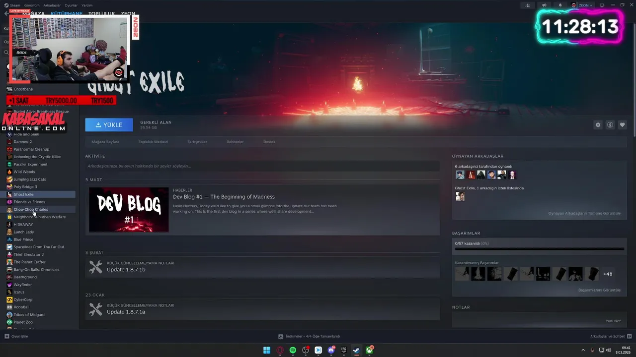Open the downloads icon in Steam's bottom bar

[x=280, y=336]
